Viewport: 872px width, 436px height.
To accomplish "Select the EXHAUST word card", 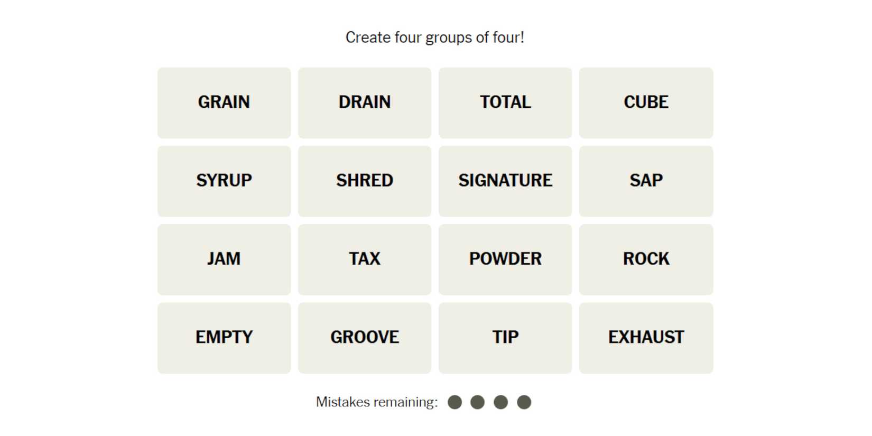I will click(x=646, y=338).
